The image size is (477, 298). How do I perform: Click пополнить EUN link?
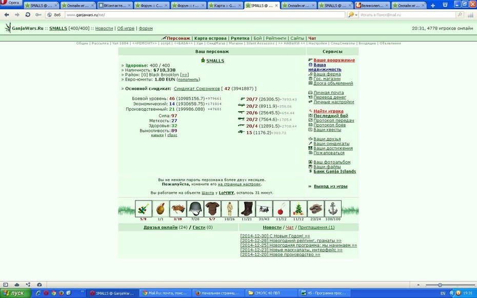(x=188, y=80)
